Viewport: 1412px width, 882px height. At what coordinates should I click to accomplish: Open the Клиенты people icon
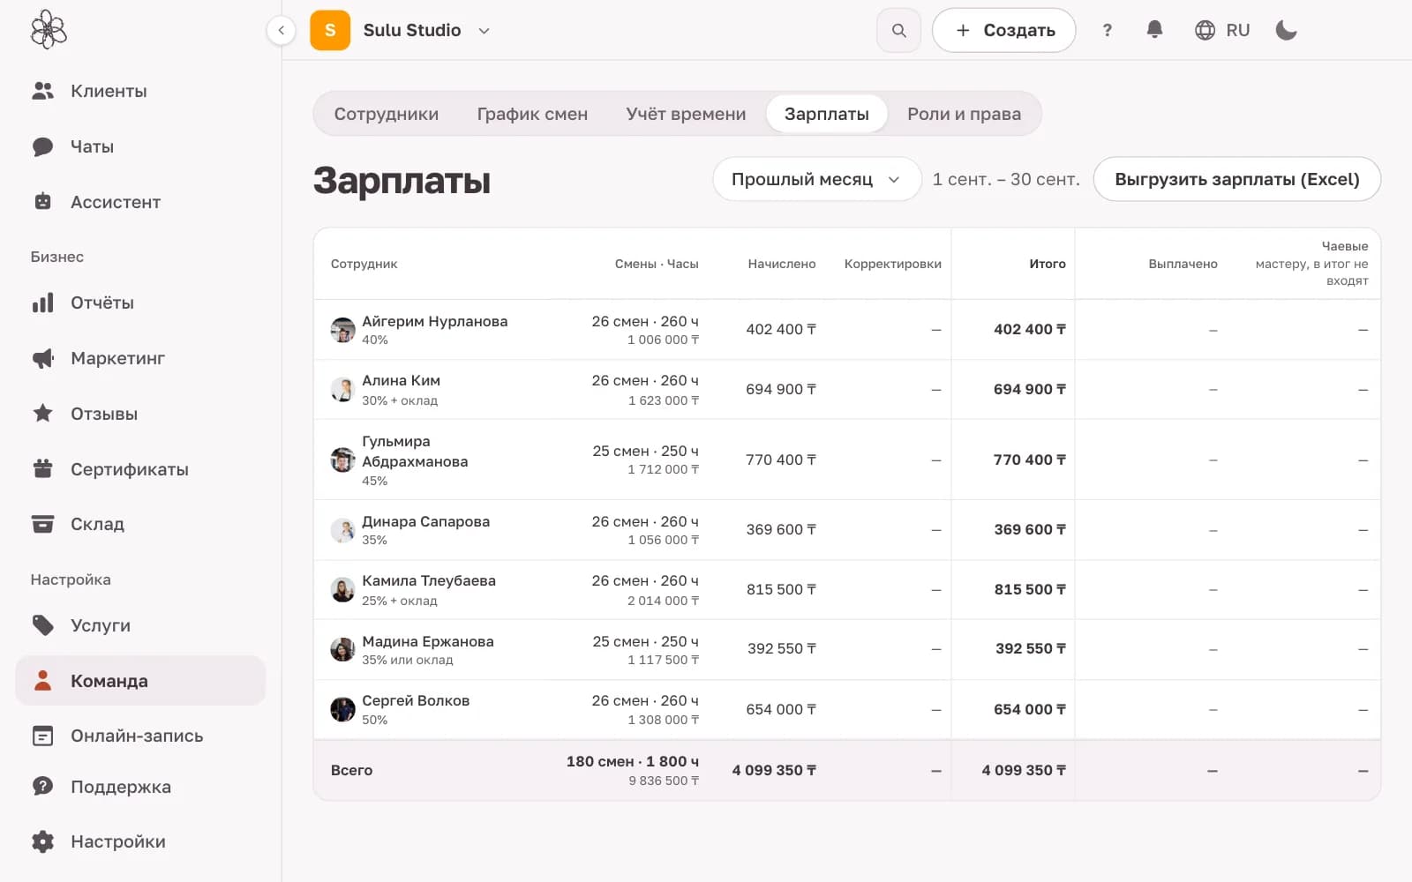(42, 91)
